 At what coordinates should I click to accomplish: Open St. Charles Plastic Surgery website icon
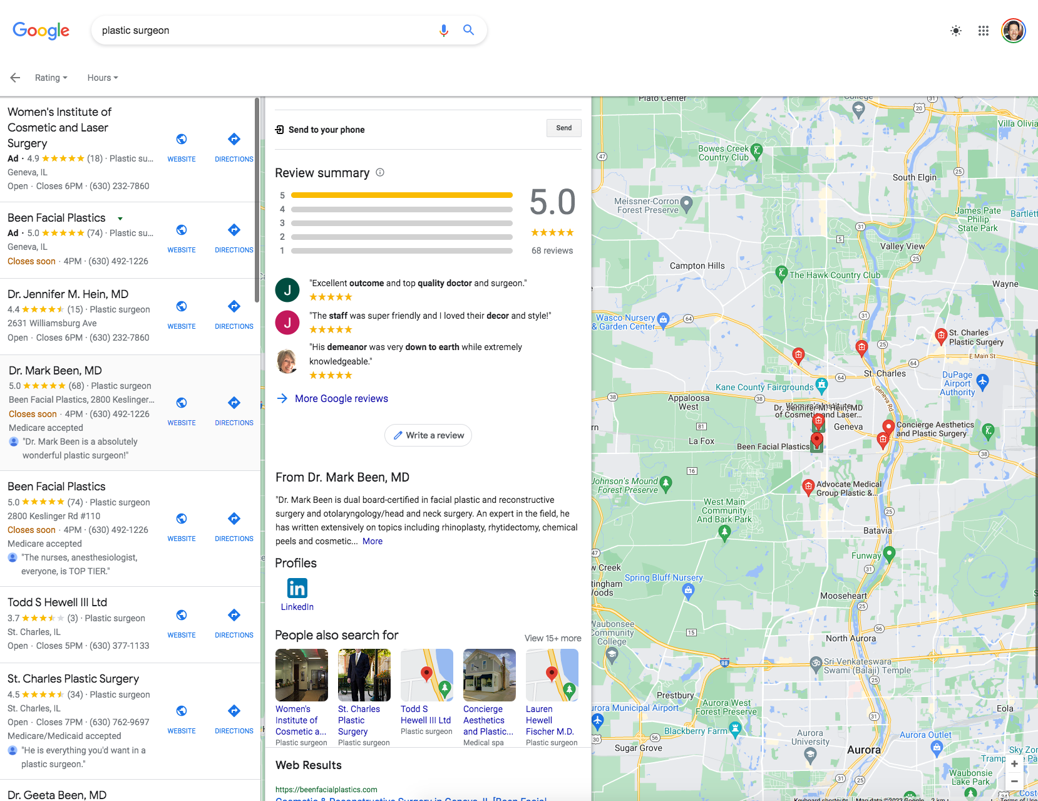pyautogui.click(x=182, y=711)
